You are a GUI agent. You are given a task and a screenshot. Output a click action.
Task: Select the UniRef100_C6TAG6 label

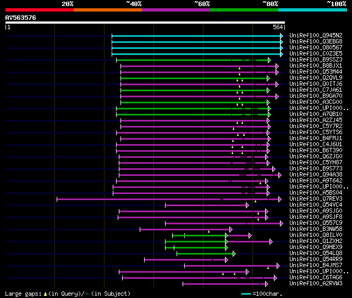pyautogui.click(x=316, y=278)
